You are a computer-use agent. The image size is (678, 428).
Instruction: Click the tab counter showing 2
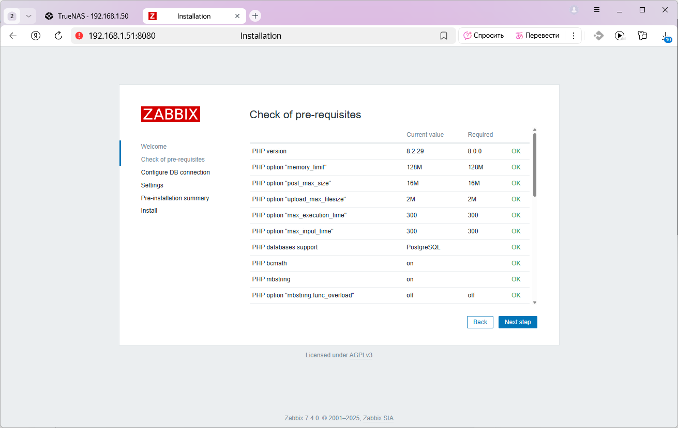(12, 16)
